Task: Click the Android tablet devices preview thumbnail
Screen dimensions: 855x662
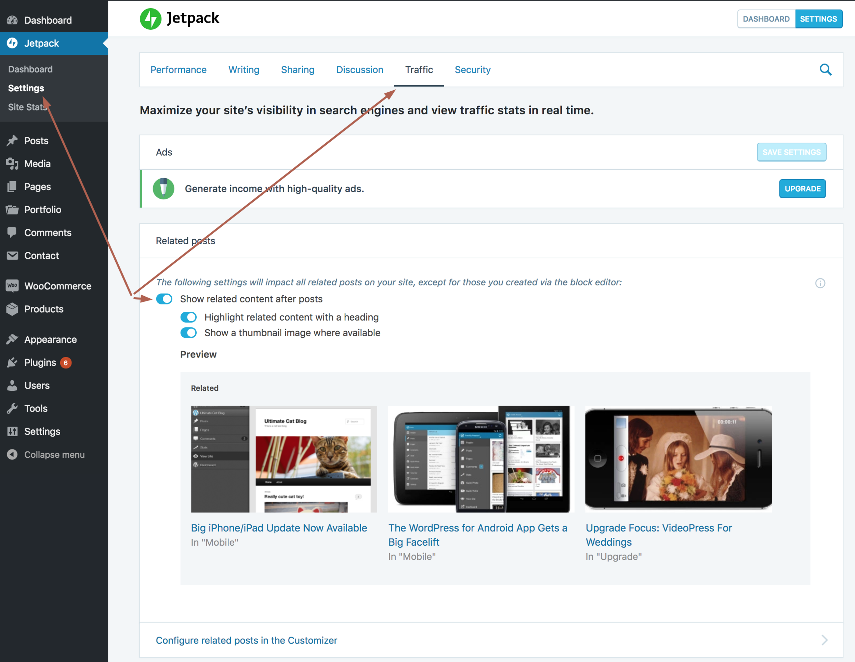Action: click(x=481, y=459)
